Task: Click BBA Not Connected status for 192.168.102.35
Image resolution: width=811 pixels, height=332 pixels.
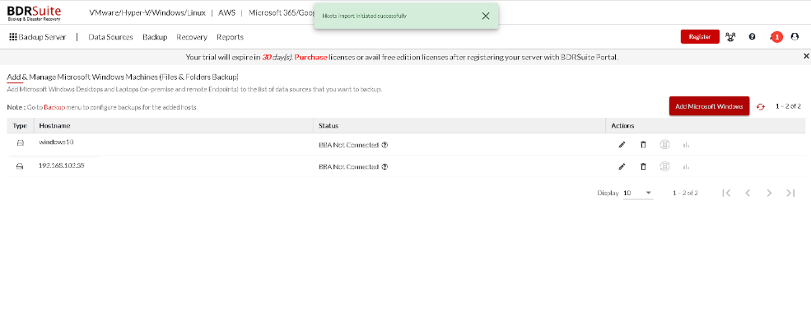Action: 348,166
